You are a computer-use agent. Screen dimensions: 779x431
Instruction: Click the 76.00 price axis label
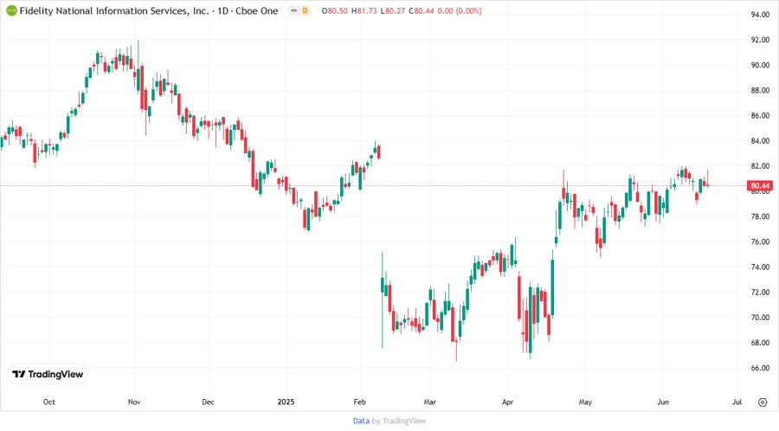point(760,241)
